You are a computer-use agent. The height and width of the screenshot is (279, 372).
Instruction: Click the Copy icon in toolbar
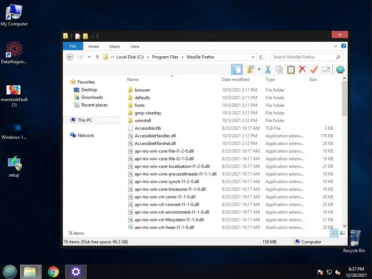[x=279, y=69]
